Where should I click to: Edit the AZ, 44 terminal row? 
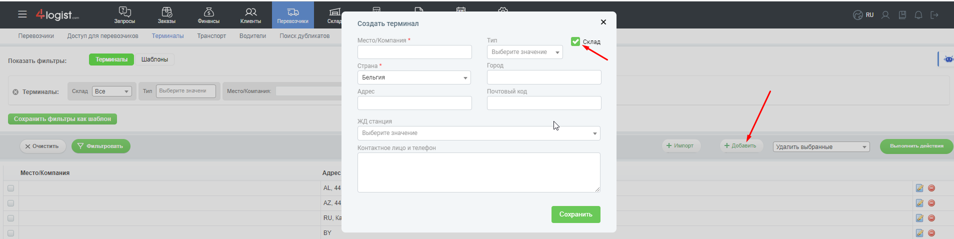[x=919, y=203]
